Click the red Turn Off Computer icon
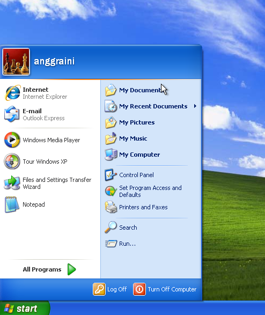265x315 pixels. coord(139,289)
